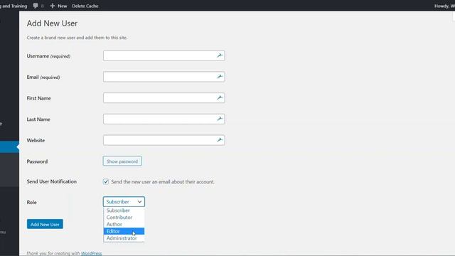Click the key icon in First Name field

point(220,98)
